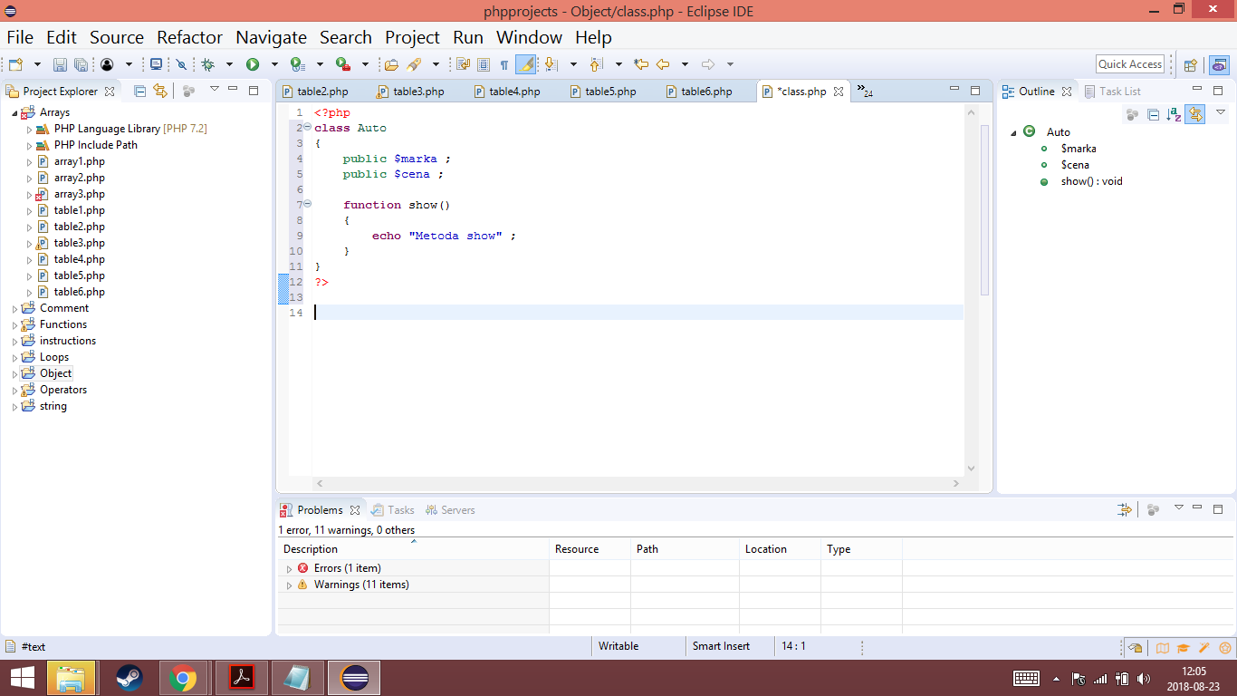Viewport: 1237px width, 696px height.
Task: Click the Next Annotation toolbar icon
Action: click(x=551, y=63)
